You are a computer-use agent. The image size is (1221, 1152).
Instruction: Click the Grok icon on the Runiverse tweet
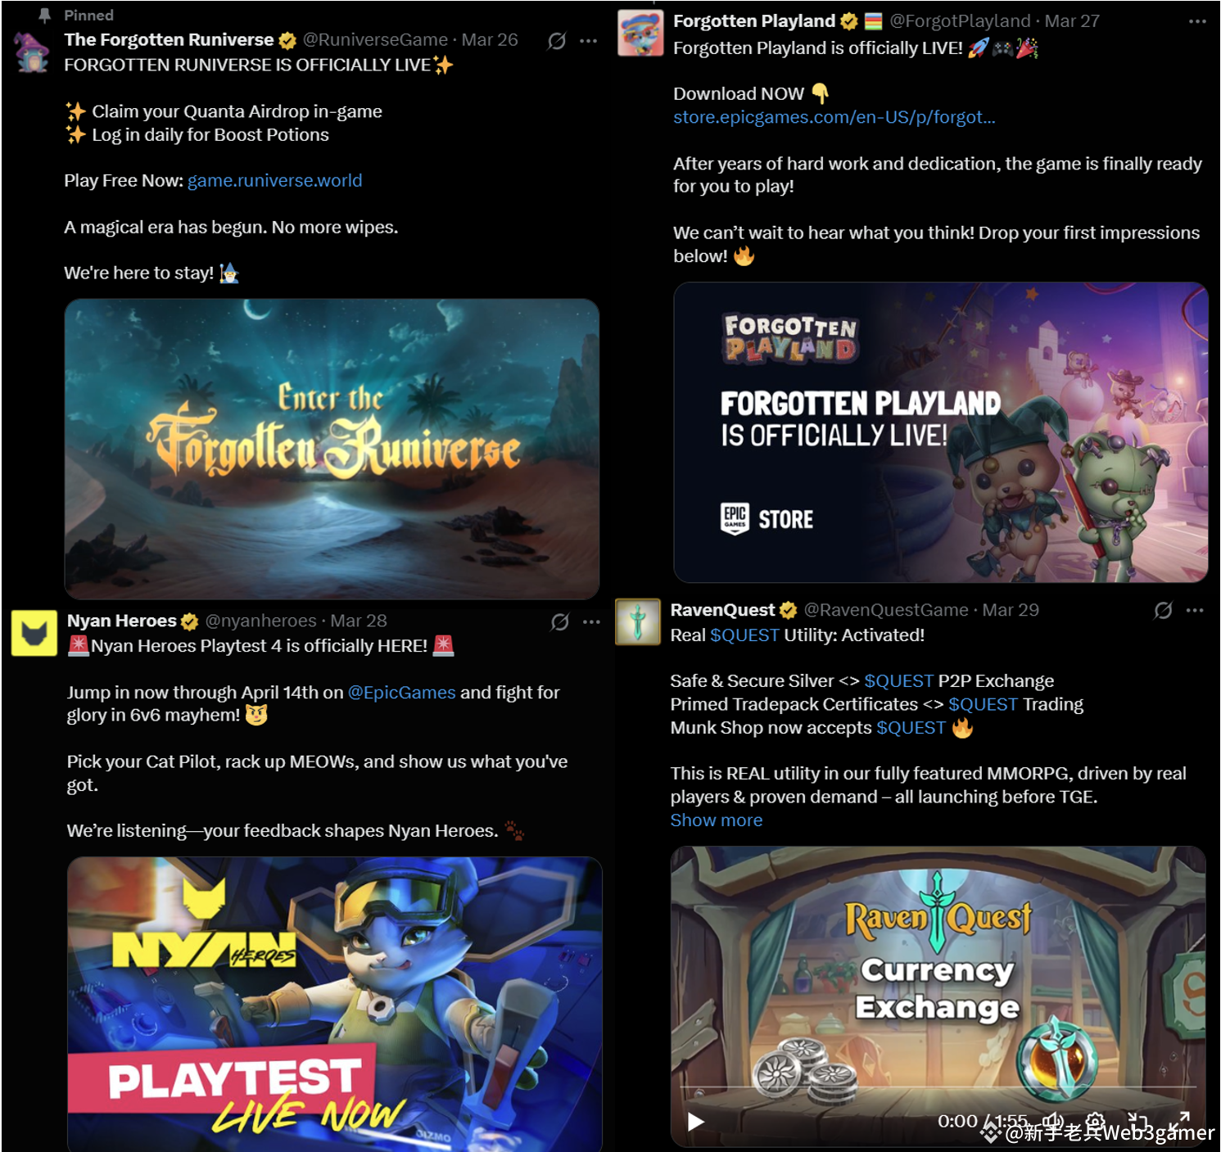[x=557, y=41]
